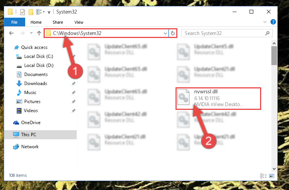Click the vertical scrollbar thumb
289x190 pixels.
[274, 56]
